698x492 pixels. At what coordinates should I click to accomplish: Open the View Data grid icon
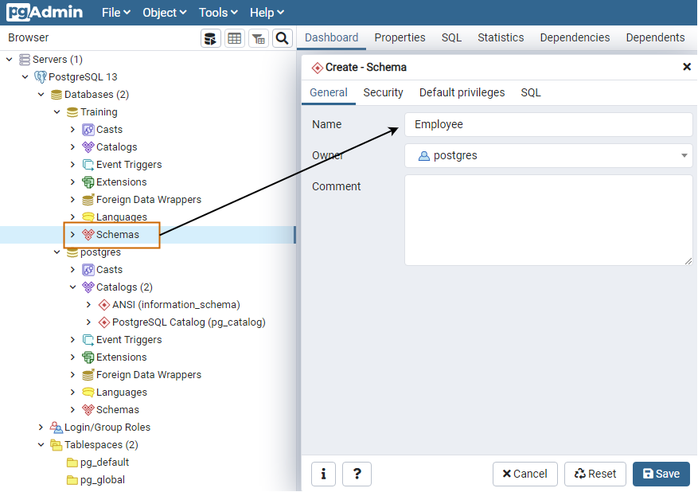(x=234, y=37)
